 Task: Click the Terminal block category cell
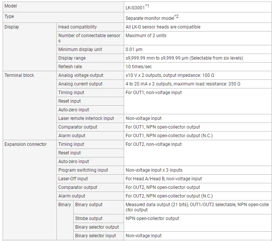[x=30, y=105]
